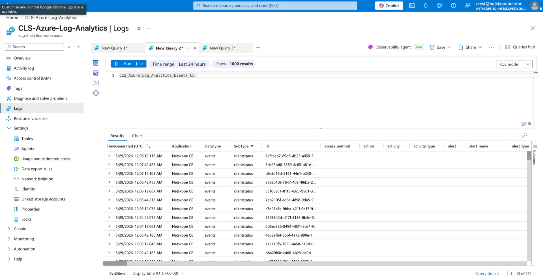Expand the 12:06:42.455 AM result row

(x=109, y=182)
